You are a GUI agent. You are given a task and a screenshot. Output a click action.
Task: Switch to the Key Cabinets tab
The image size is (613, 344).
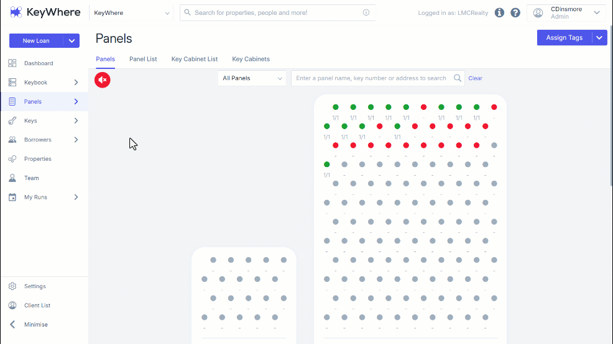[x=251, y=59]
